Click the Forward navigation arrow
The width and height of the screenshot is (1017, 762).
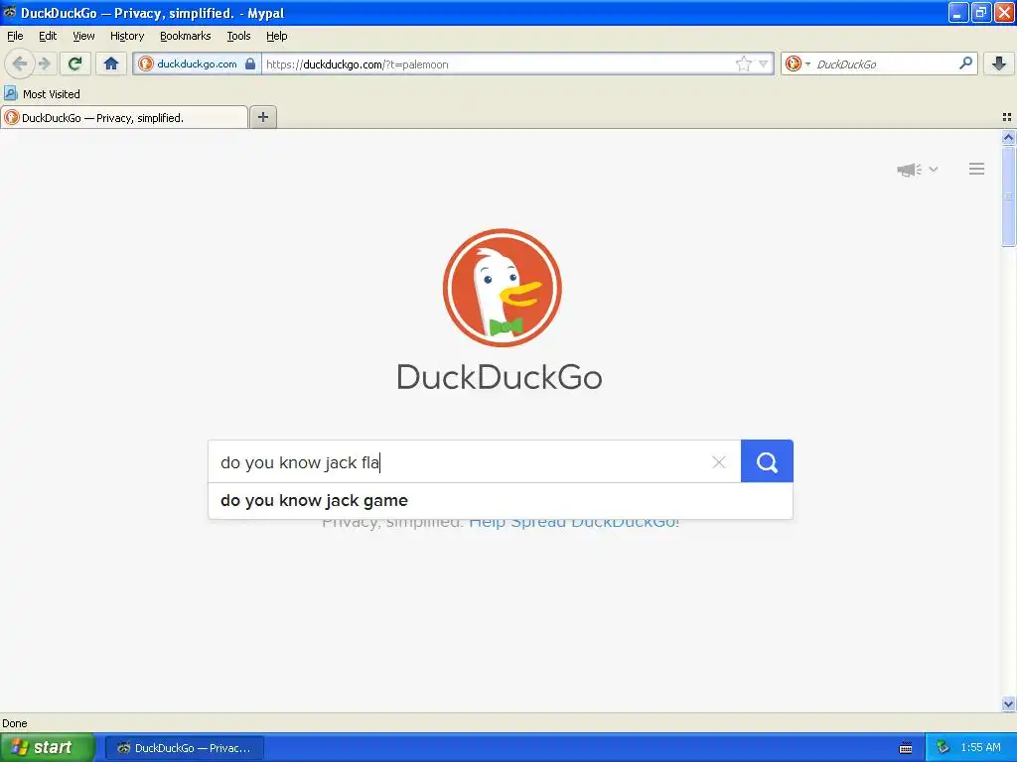44,63
